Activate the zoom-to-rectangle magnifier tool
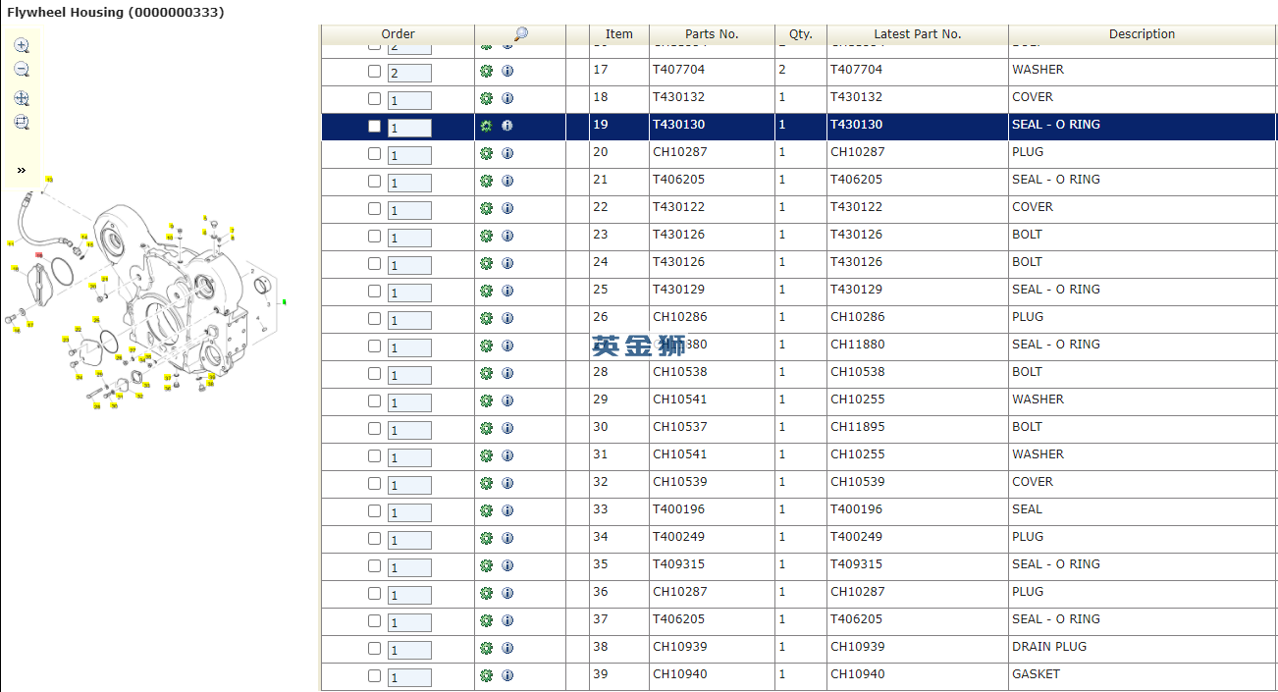The image size is (1278, 692). [22, 123]
